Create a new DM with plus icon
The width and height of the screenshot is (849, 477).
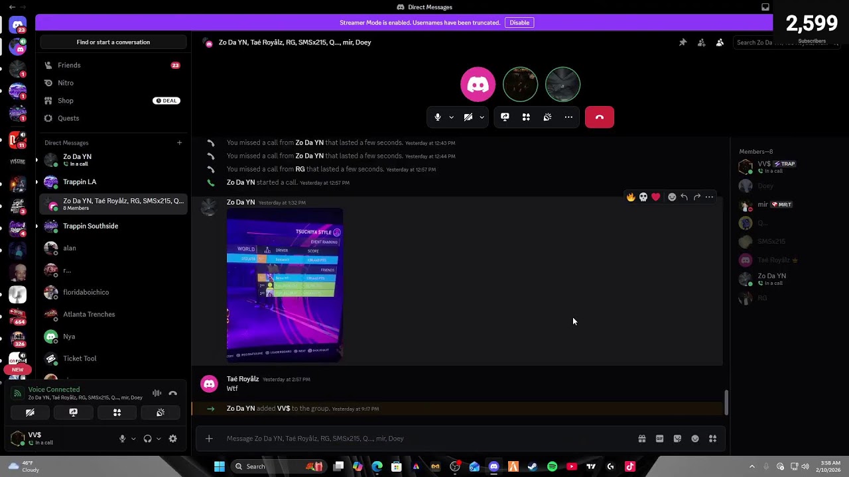coord(179,142)
